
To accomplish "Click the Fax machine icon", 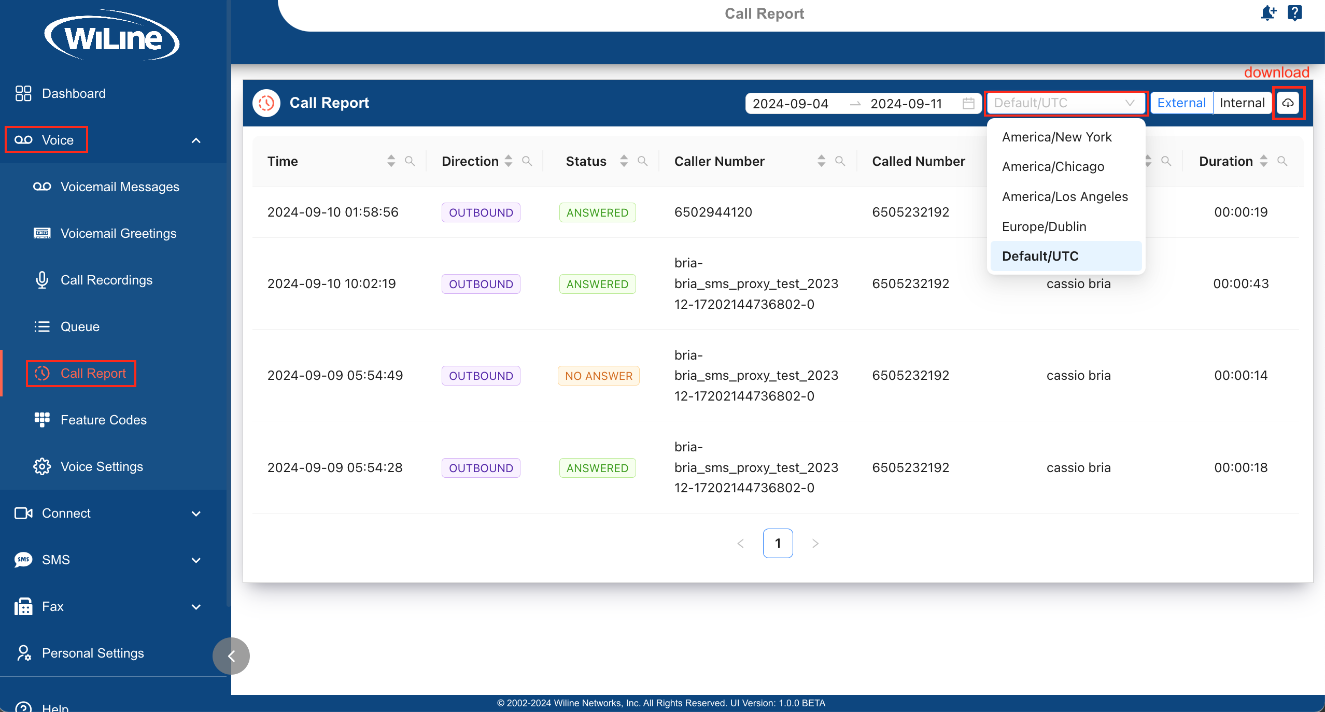I will 23,606.
